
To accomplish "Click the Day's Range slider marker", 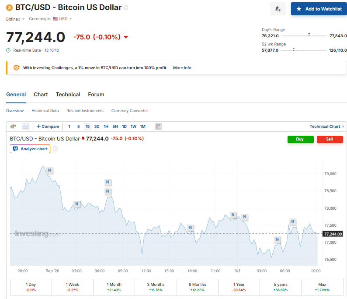I will tap(309, 35).
